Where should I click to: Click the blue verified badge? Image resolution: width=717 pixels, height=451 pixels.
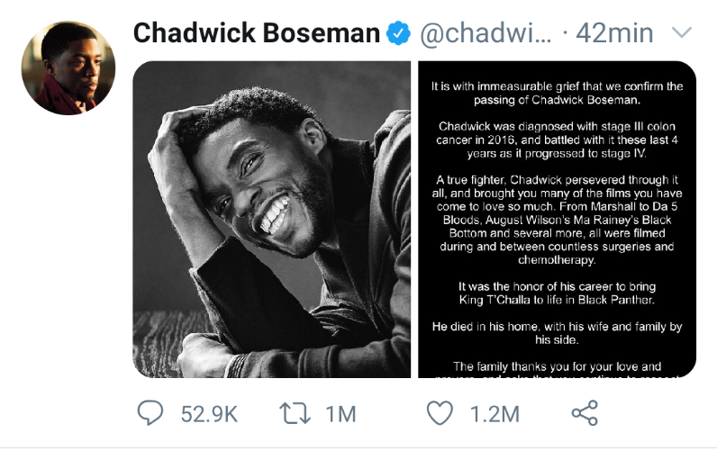tap(398, 34)
